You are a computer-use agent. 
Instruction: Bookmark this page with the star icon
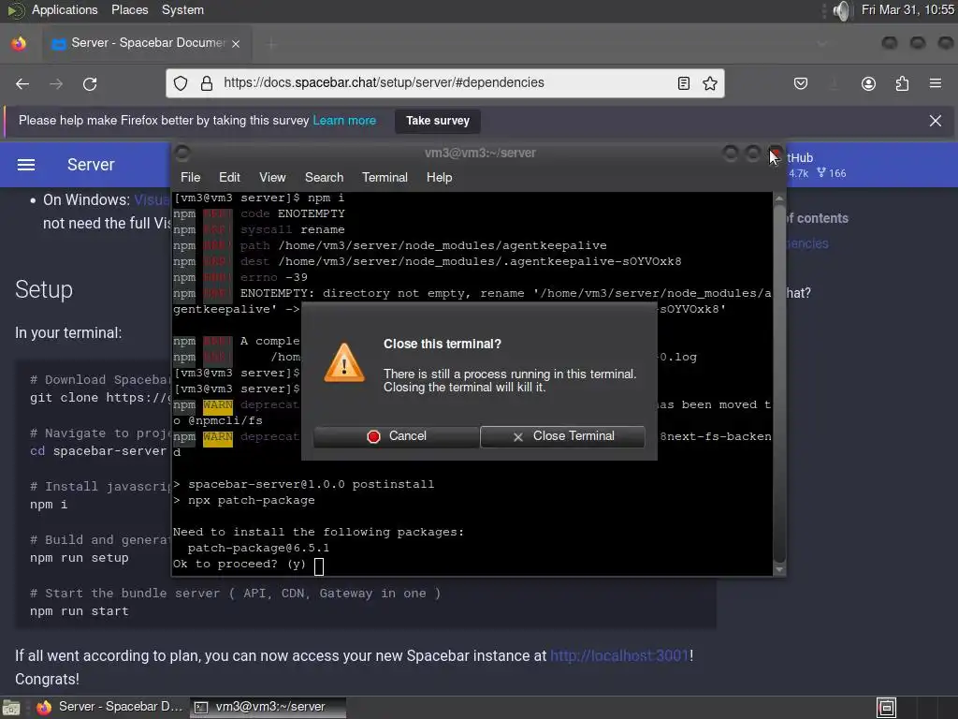click(x=709, y=83)
